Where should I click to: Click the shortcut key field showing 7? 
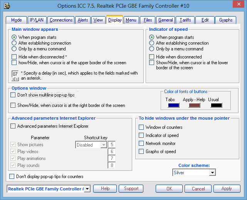(x=112, y=158)
